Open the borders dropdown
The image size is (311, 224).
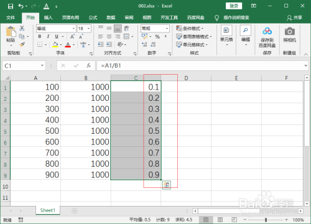(x=46, y=45)
